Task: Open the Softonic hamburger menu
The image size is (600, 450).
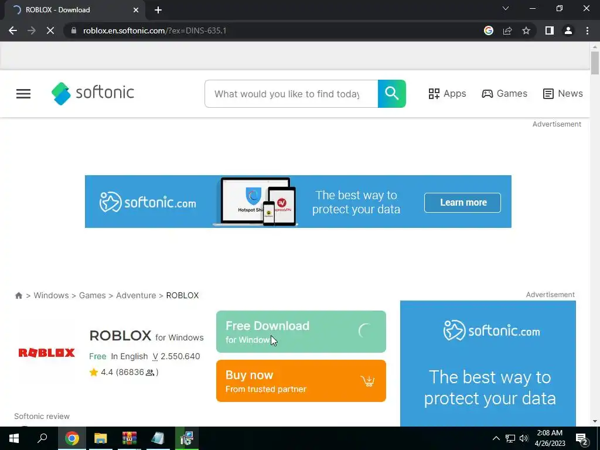Action: 23,94
